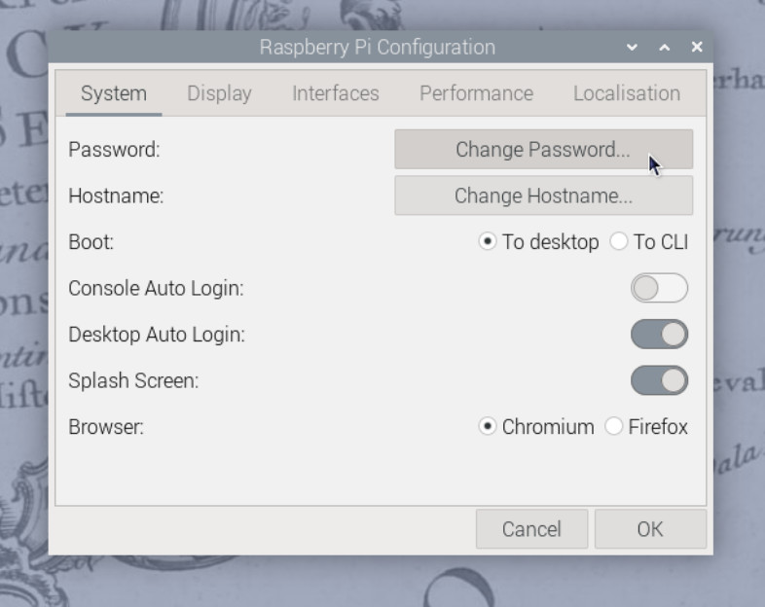
Task: Select the To desktop boot option
Action: pyautogui.click(x=488, y=242)
